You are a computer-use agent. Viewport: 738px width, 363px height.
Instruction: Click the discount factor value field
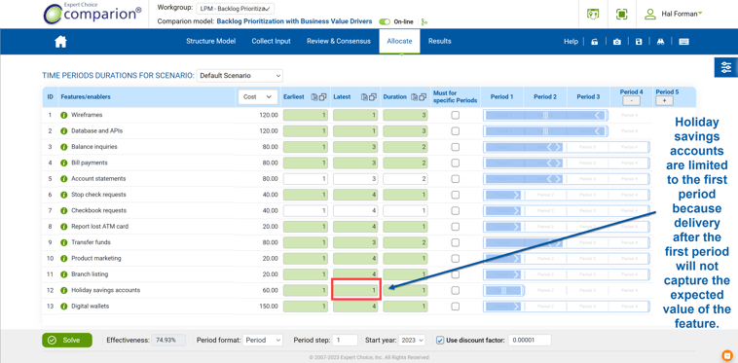pyautogui.click(x=530, y=340)
